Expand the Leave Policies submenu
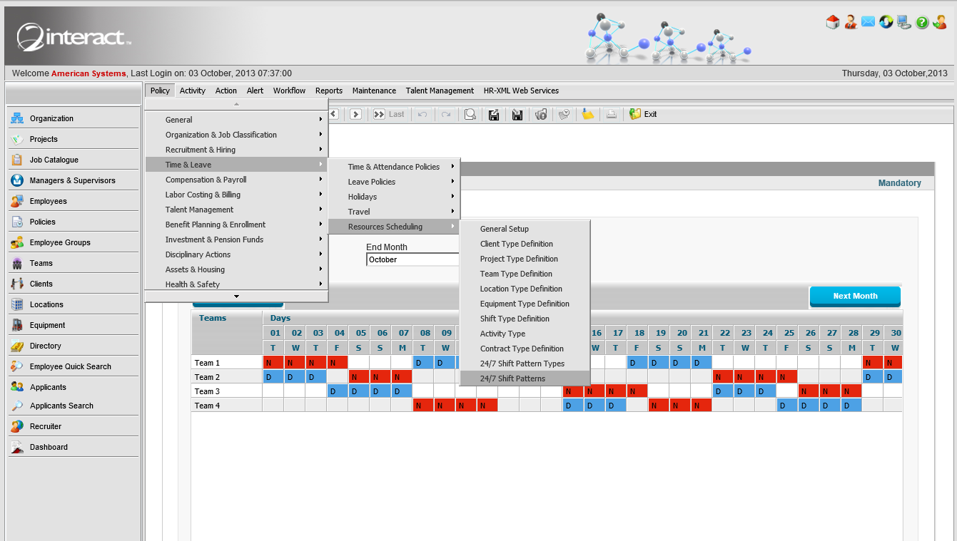The height and width of the screenshot is (541, 957). click(393, 182)
